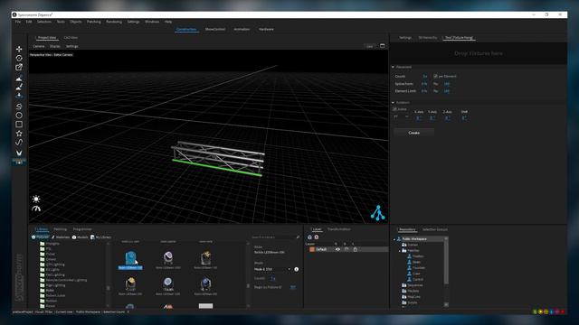Select the highlighted Robin LEDBeam thumbnail

[130, 259]
